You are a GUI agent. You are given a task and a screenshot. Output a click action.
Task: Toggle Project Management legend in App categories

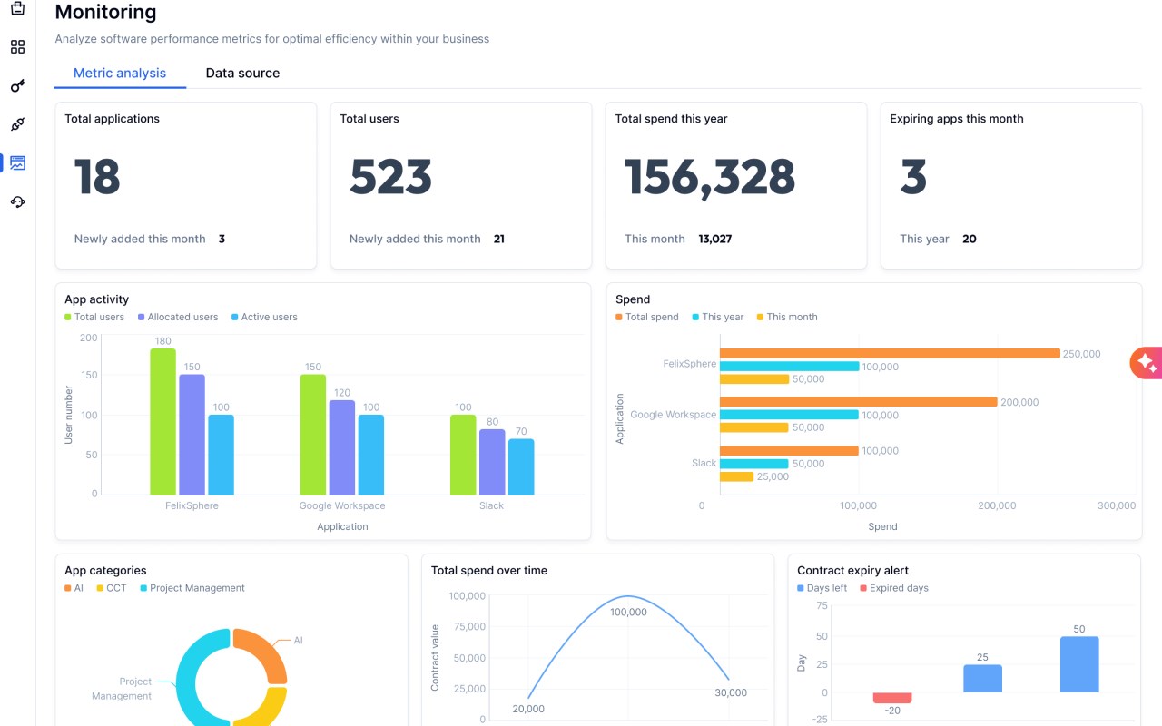click(x=192, y=588)
